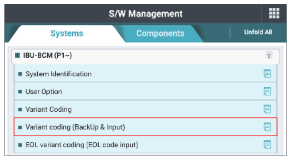This screenshot has width=291, height=160.
Task: Switch to the Components tab
Action: point(161,34)
